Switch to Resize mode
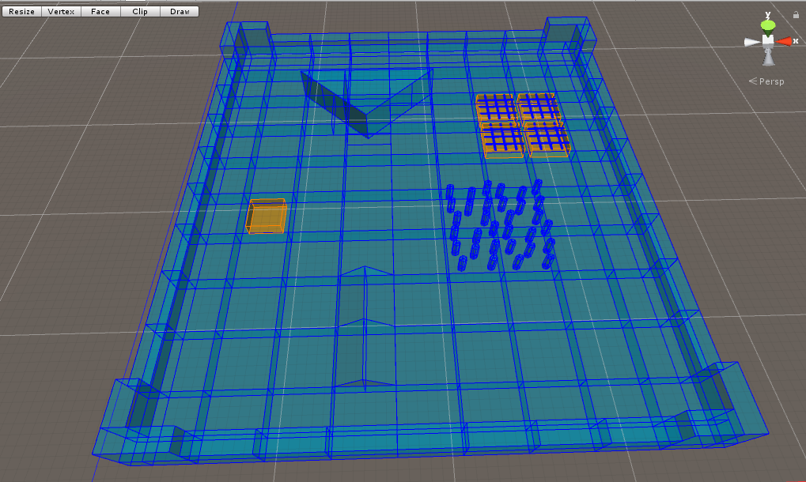This screenshot has width=806, height=482. click(21, 12)
